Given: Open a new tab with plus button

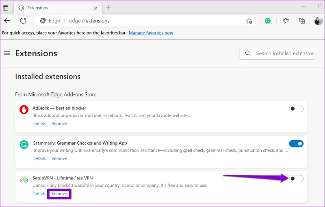Looking at the screenshot, I should pos(108,8).
